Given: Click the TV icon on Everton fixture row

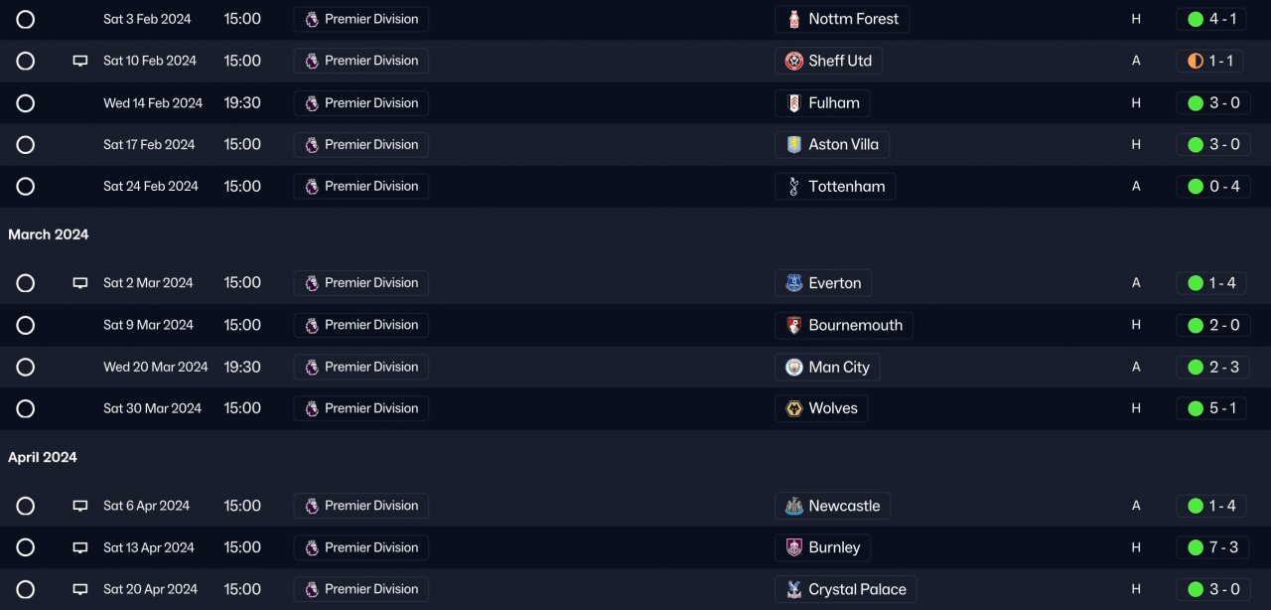Looking at the screenshot, I should pyautogui.click(x=80, y=283).
